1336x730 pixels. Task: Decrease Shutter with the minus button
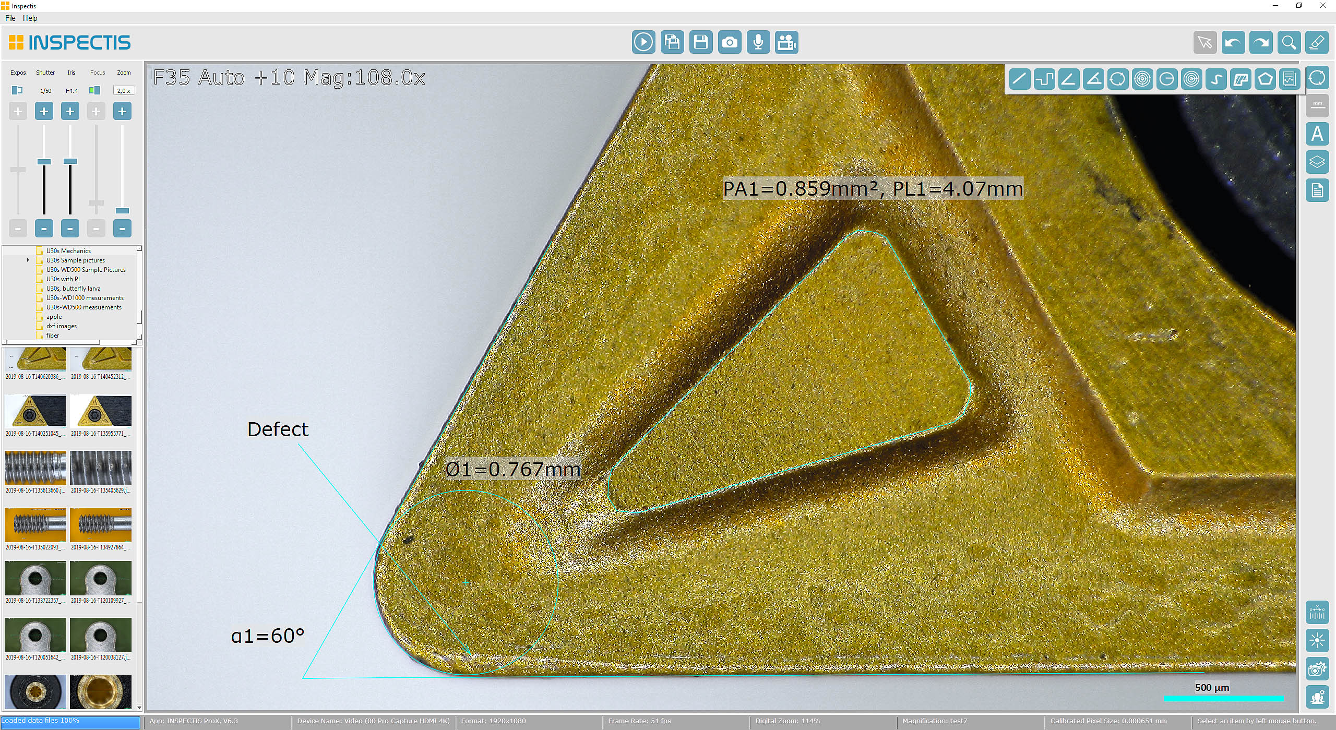tap(44, 229)
